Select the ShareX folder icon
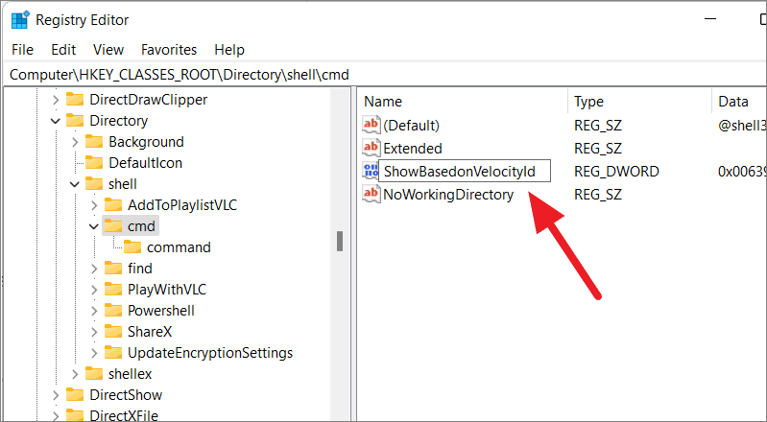 pos(113,332)
